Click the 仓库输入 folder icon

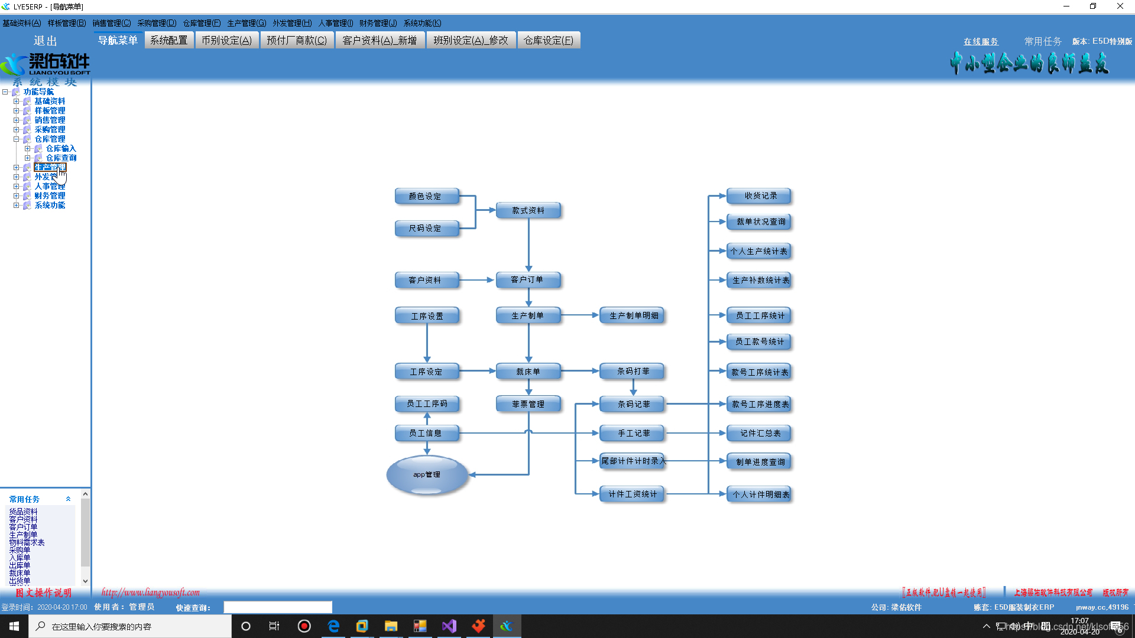click(38, 149)
